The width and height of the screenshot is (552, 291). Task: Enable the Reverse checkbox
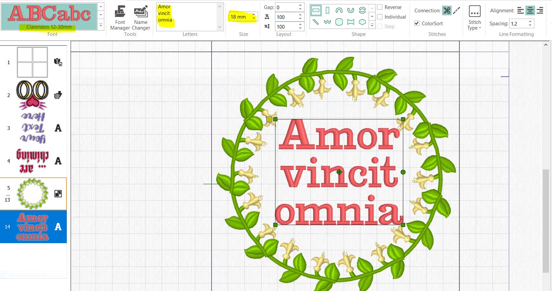point(380,7)
